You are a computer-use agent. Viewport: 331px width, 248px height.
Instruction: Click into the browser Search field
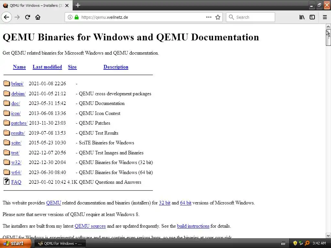click(251, 17)
